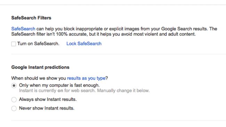This screenshot has width=226, height=127.
Task: Open the blue SafeSearch link in description
Action: click(x=23, y=29)
